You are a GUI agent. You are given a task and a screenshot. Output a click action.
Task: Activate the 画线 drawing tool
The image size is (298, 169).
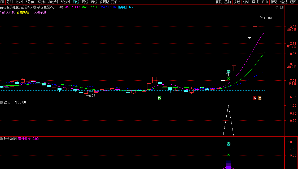coord(255,2)
